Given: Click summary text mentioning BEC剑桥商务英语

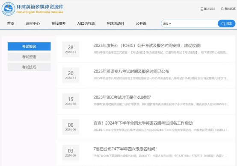Looking at the screenshot, I should pos(161,104).
